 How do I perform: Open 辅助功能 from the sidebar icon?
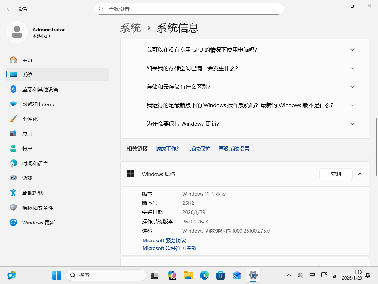point(13,193)
